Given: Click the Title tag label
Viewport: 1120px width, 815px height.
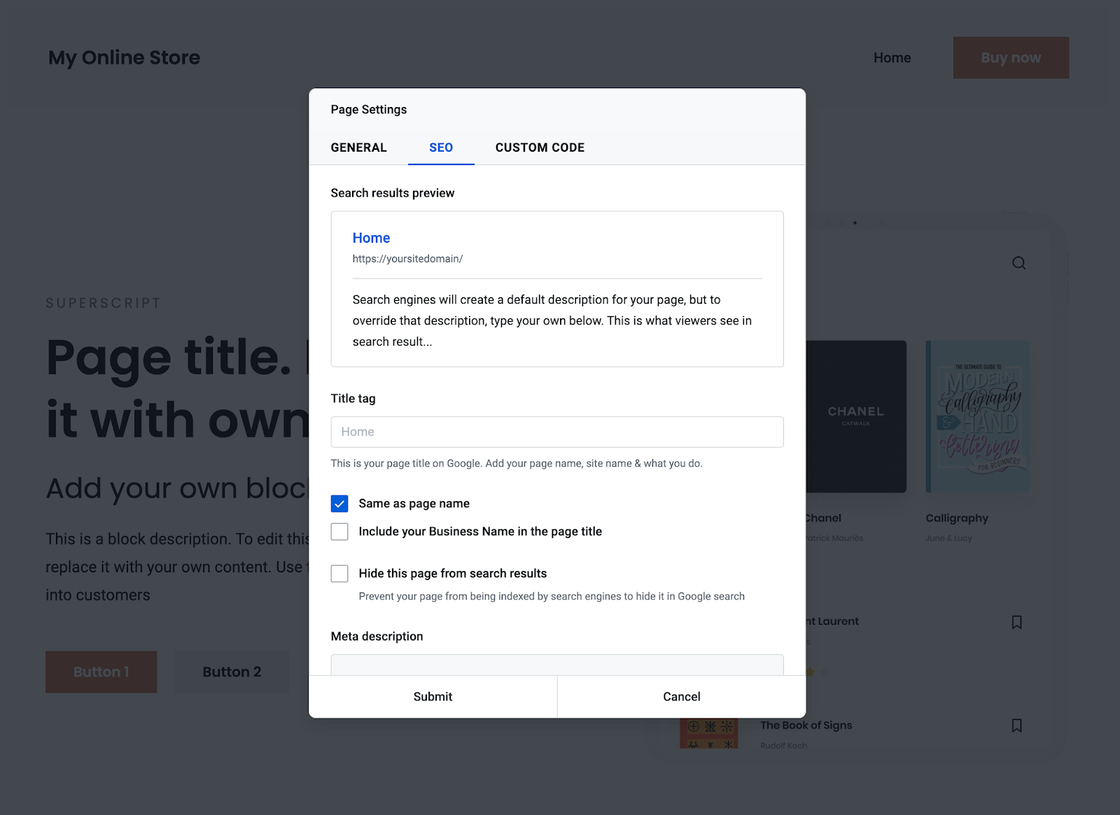Looking at the screenshot, I should coord(353,399).
